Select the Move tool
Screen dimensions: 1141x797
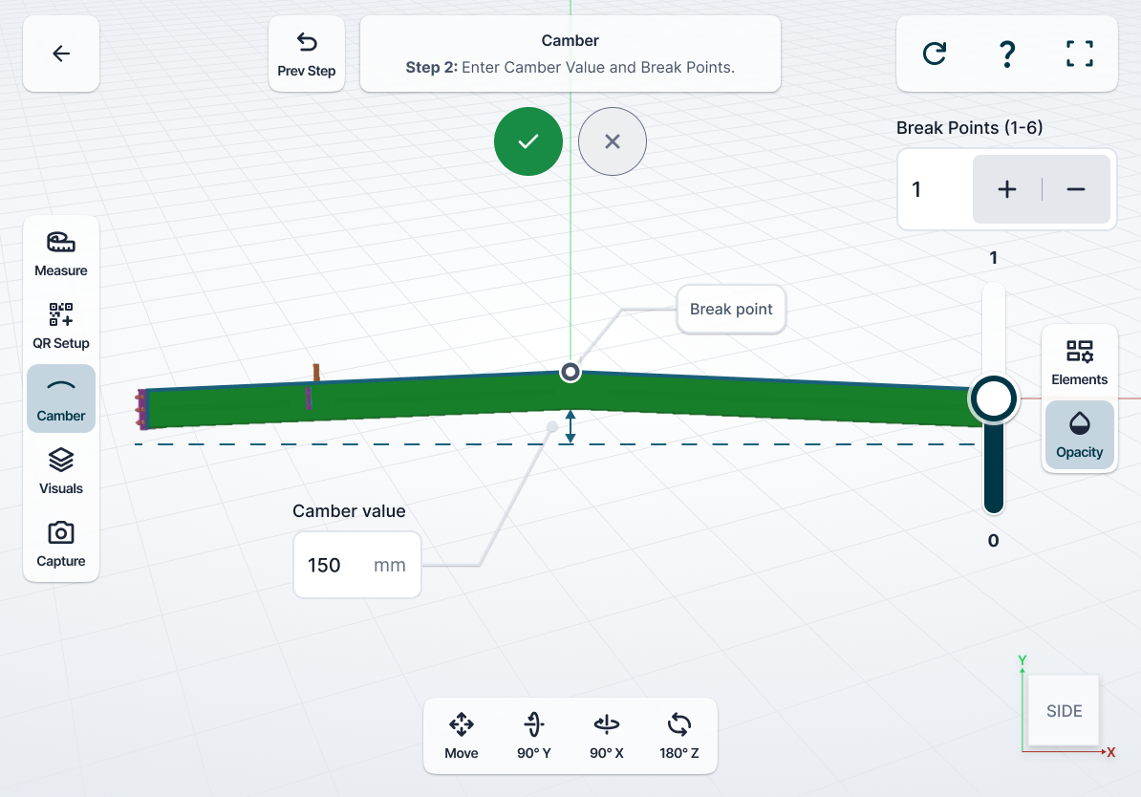[x=462, y=736]
